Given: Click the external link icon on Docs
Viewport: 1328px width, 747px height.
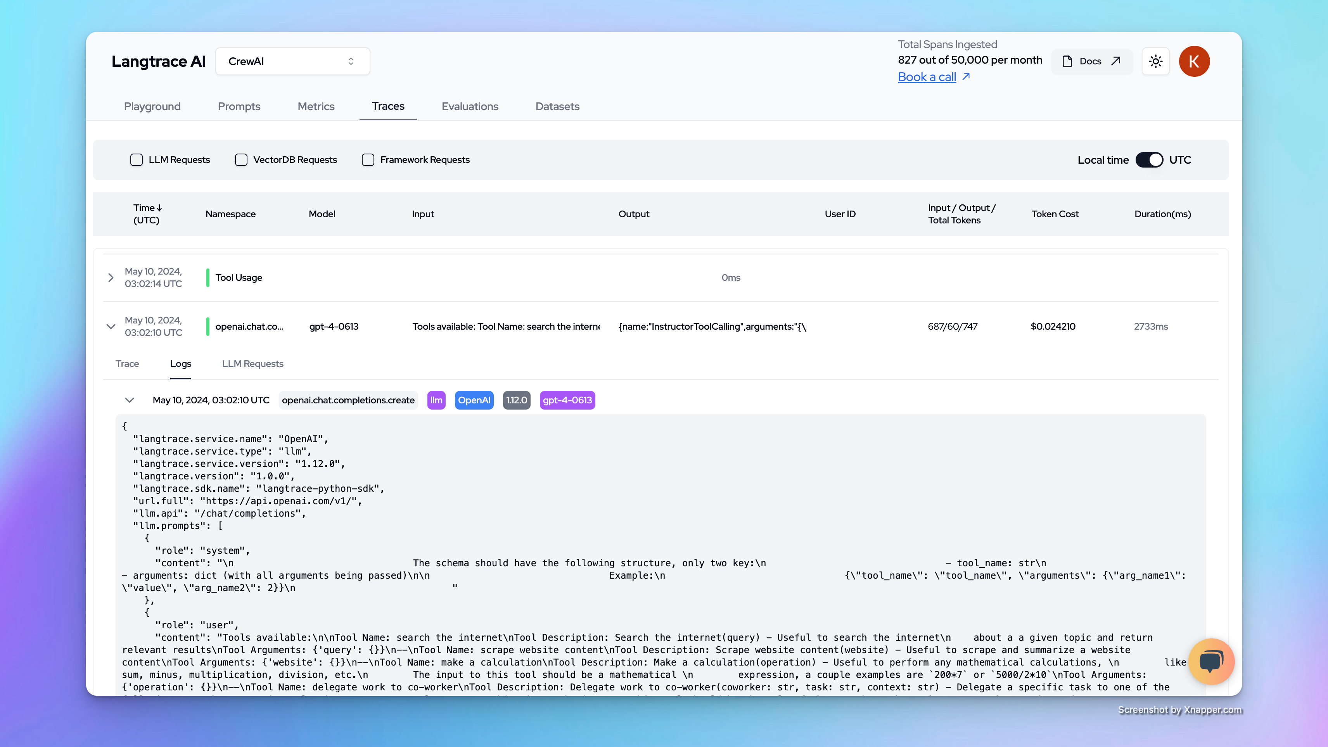Looking at the screenshot, I should 1115,61.
